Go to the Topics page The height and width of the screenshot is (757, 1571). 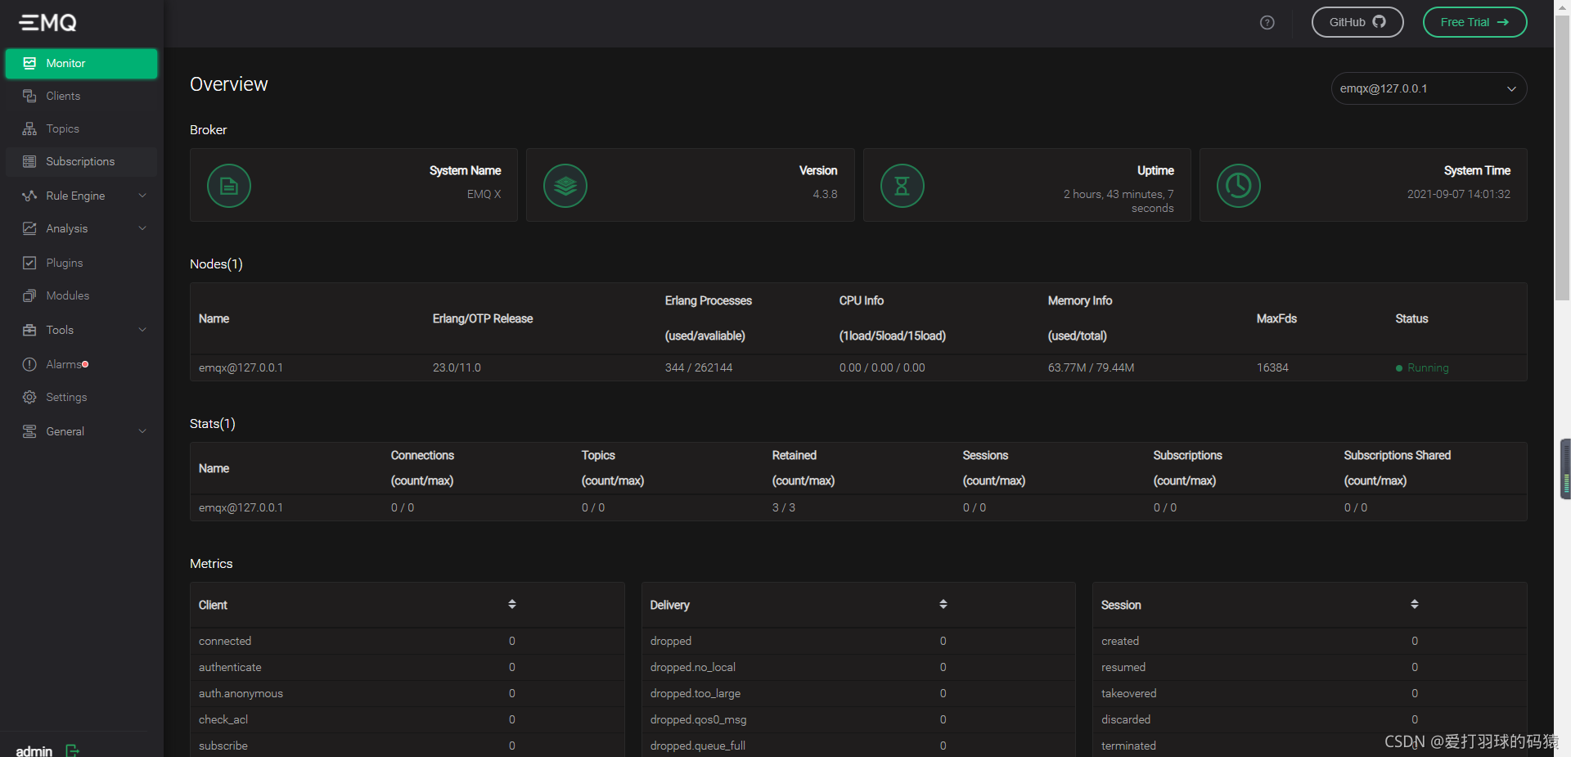[81, 128]
